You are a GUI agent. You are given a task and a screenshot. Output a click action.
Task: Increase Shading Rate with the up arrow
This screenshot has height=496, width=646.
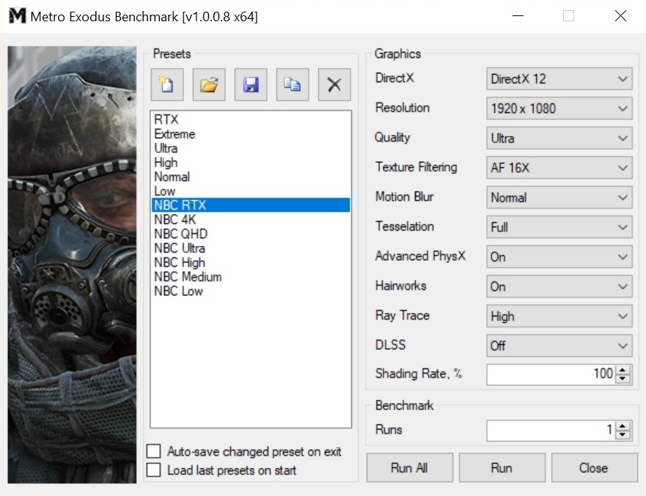623,370
